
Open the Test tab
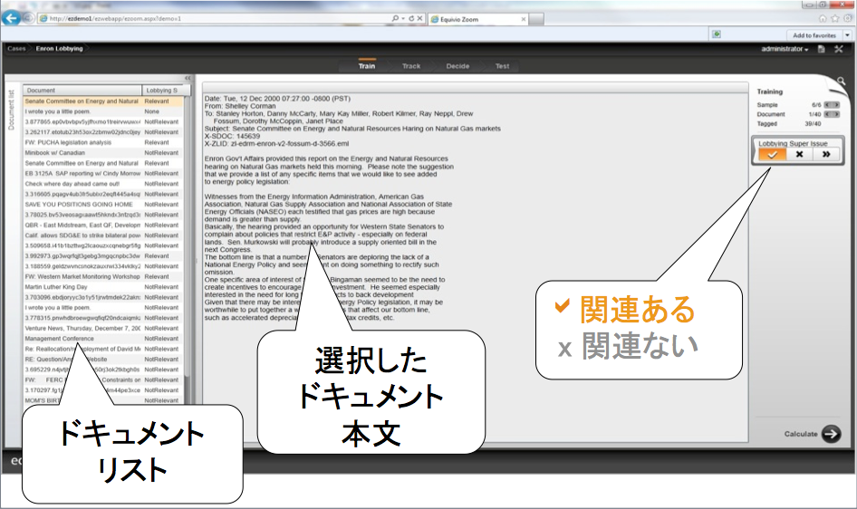pyautogui.click(x=502, y=66)
